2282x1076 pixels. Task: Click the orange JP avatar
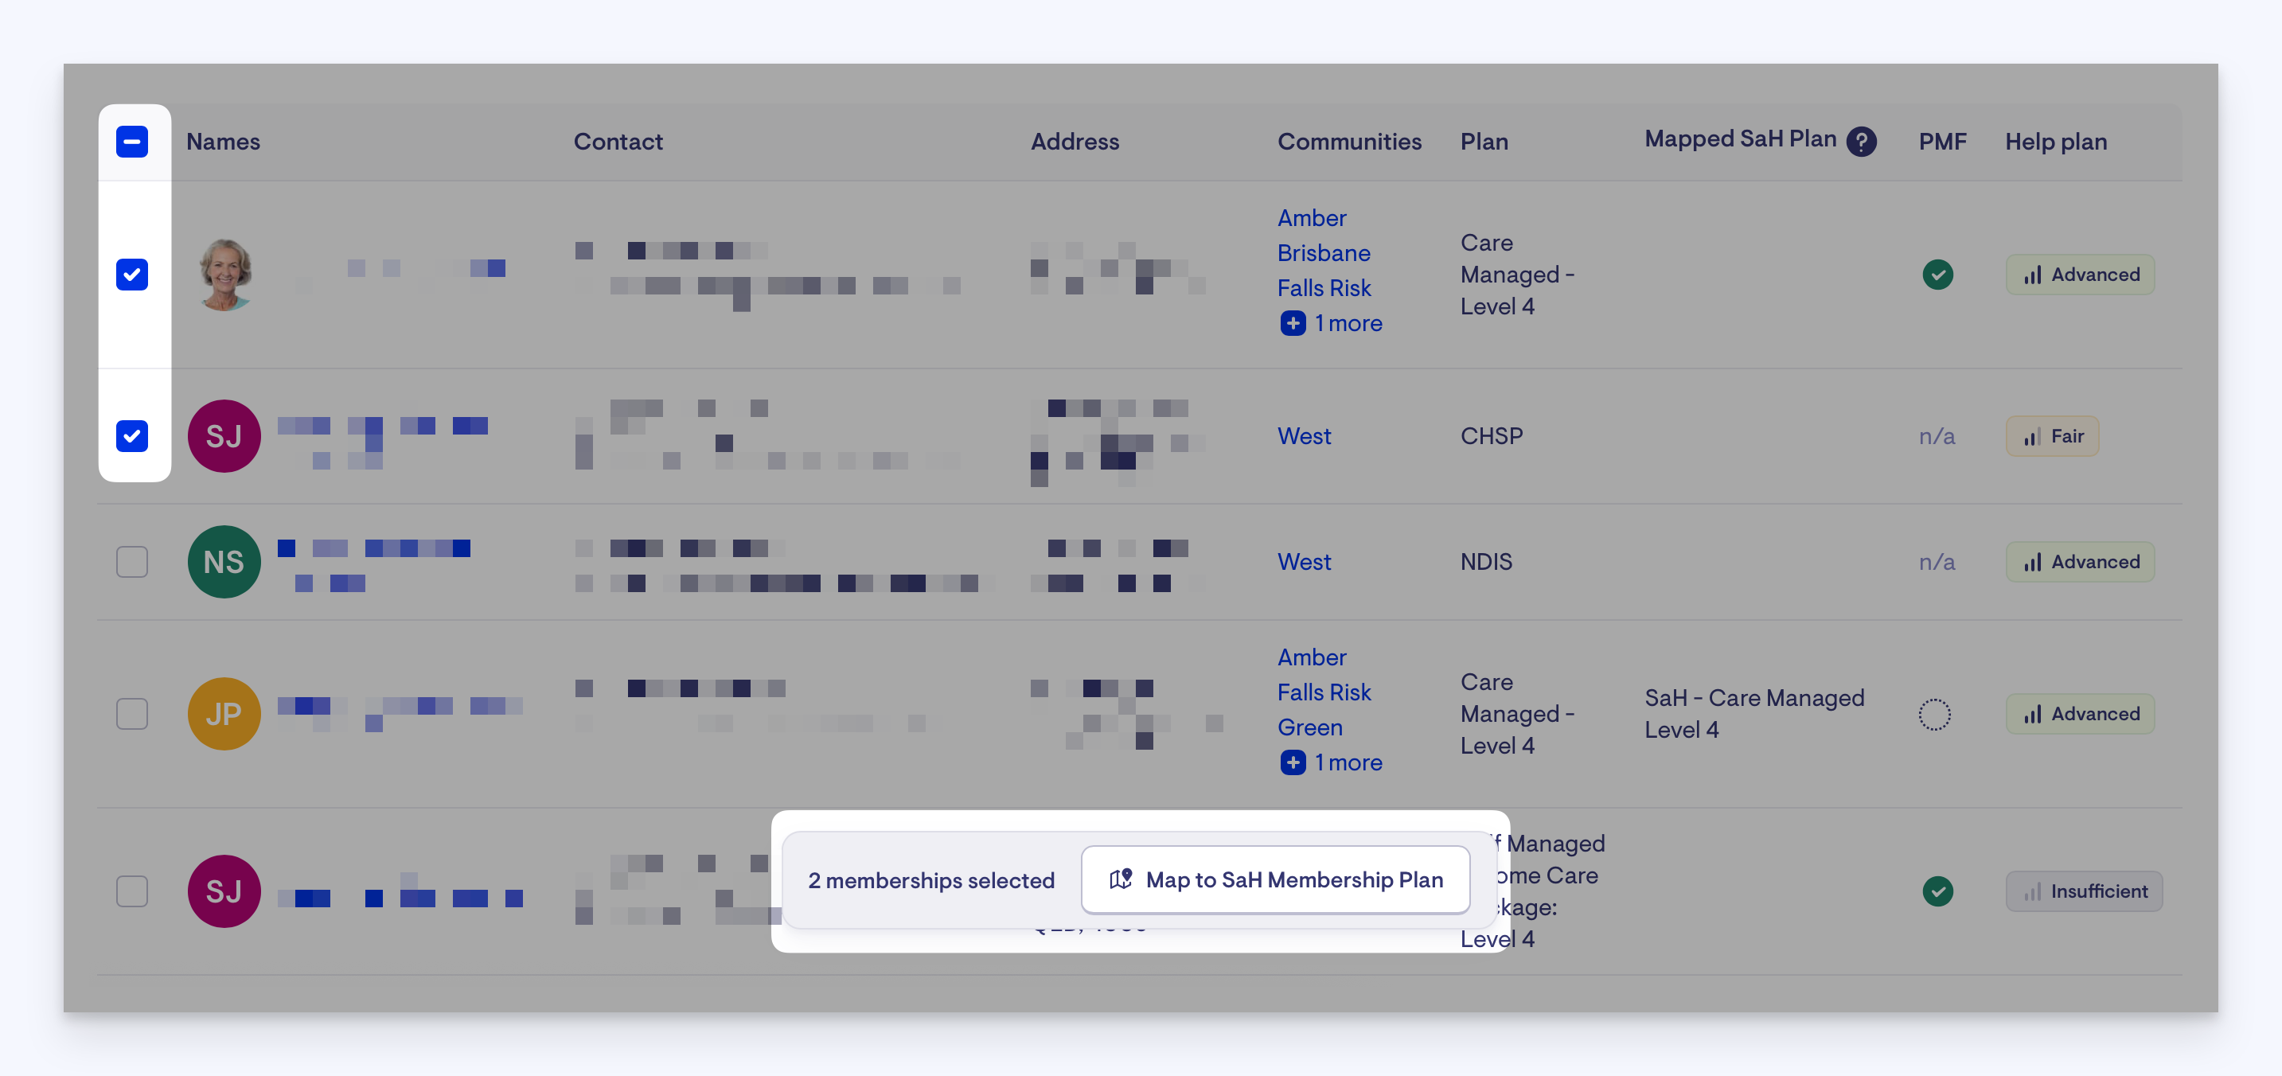(224, 714)
